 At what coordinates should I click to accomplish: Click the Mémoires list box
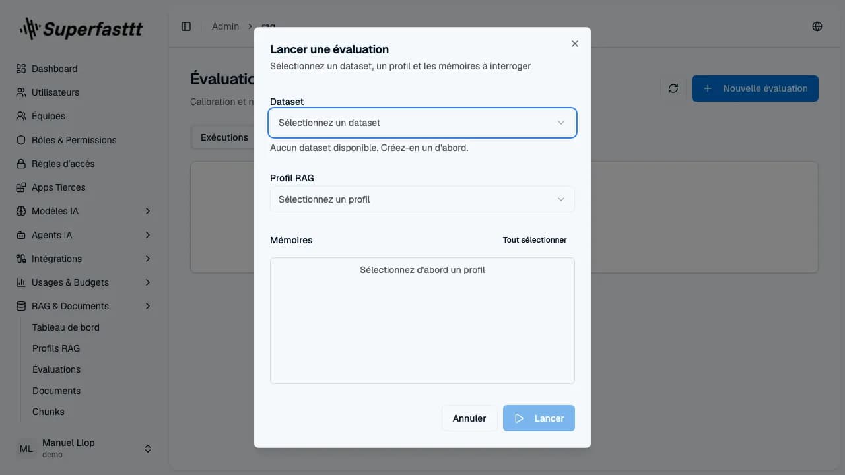point(422,321)
